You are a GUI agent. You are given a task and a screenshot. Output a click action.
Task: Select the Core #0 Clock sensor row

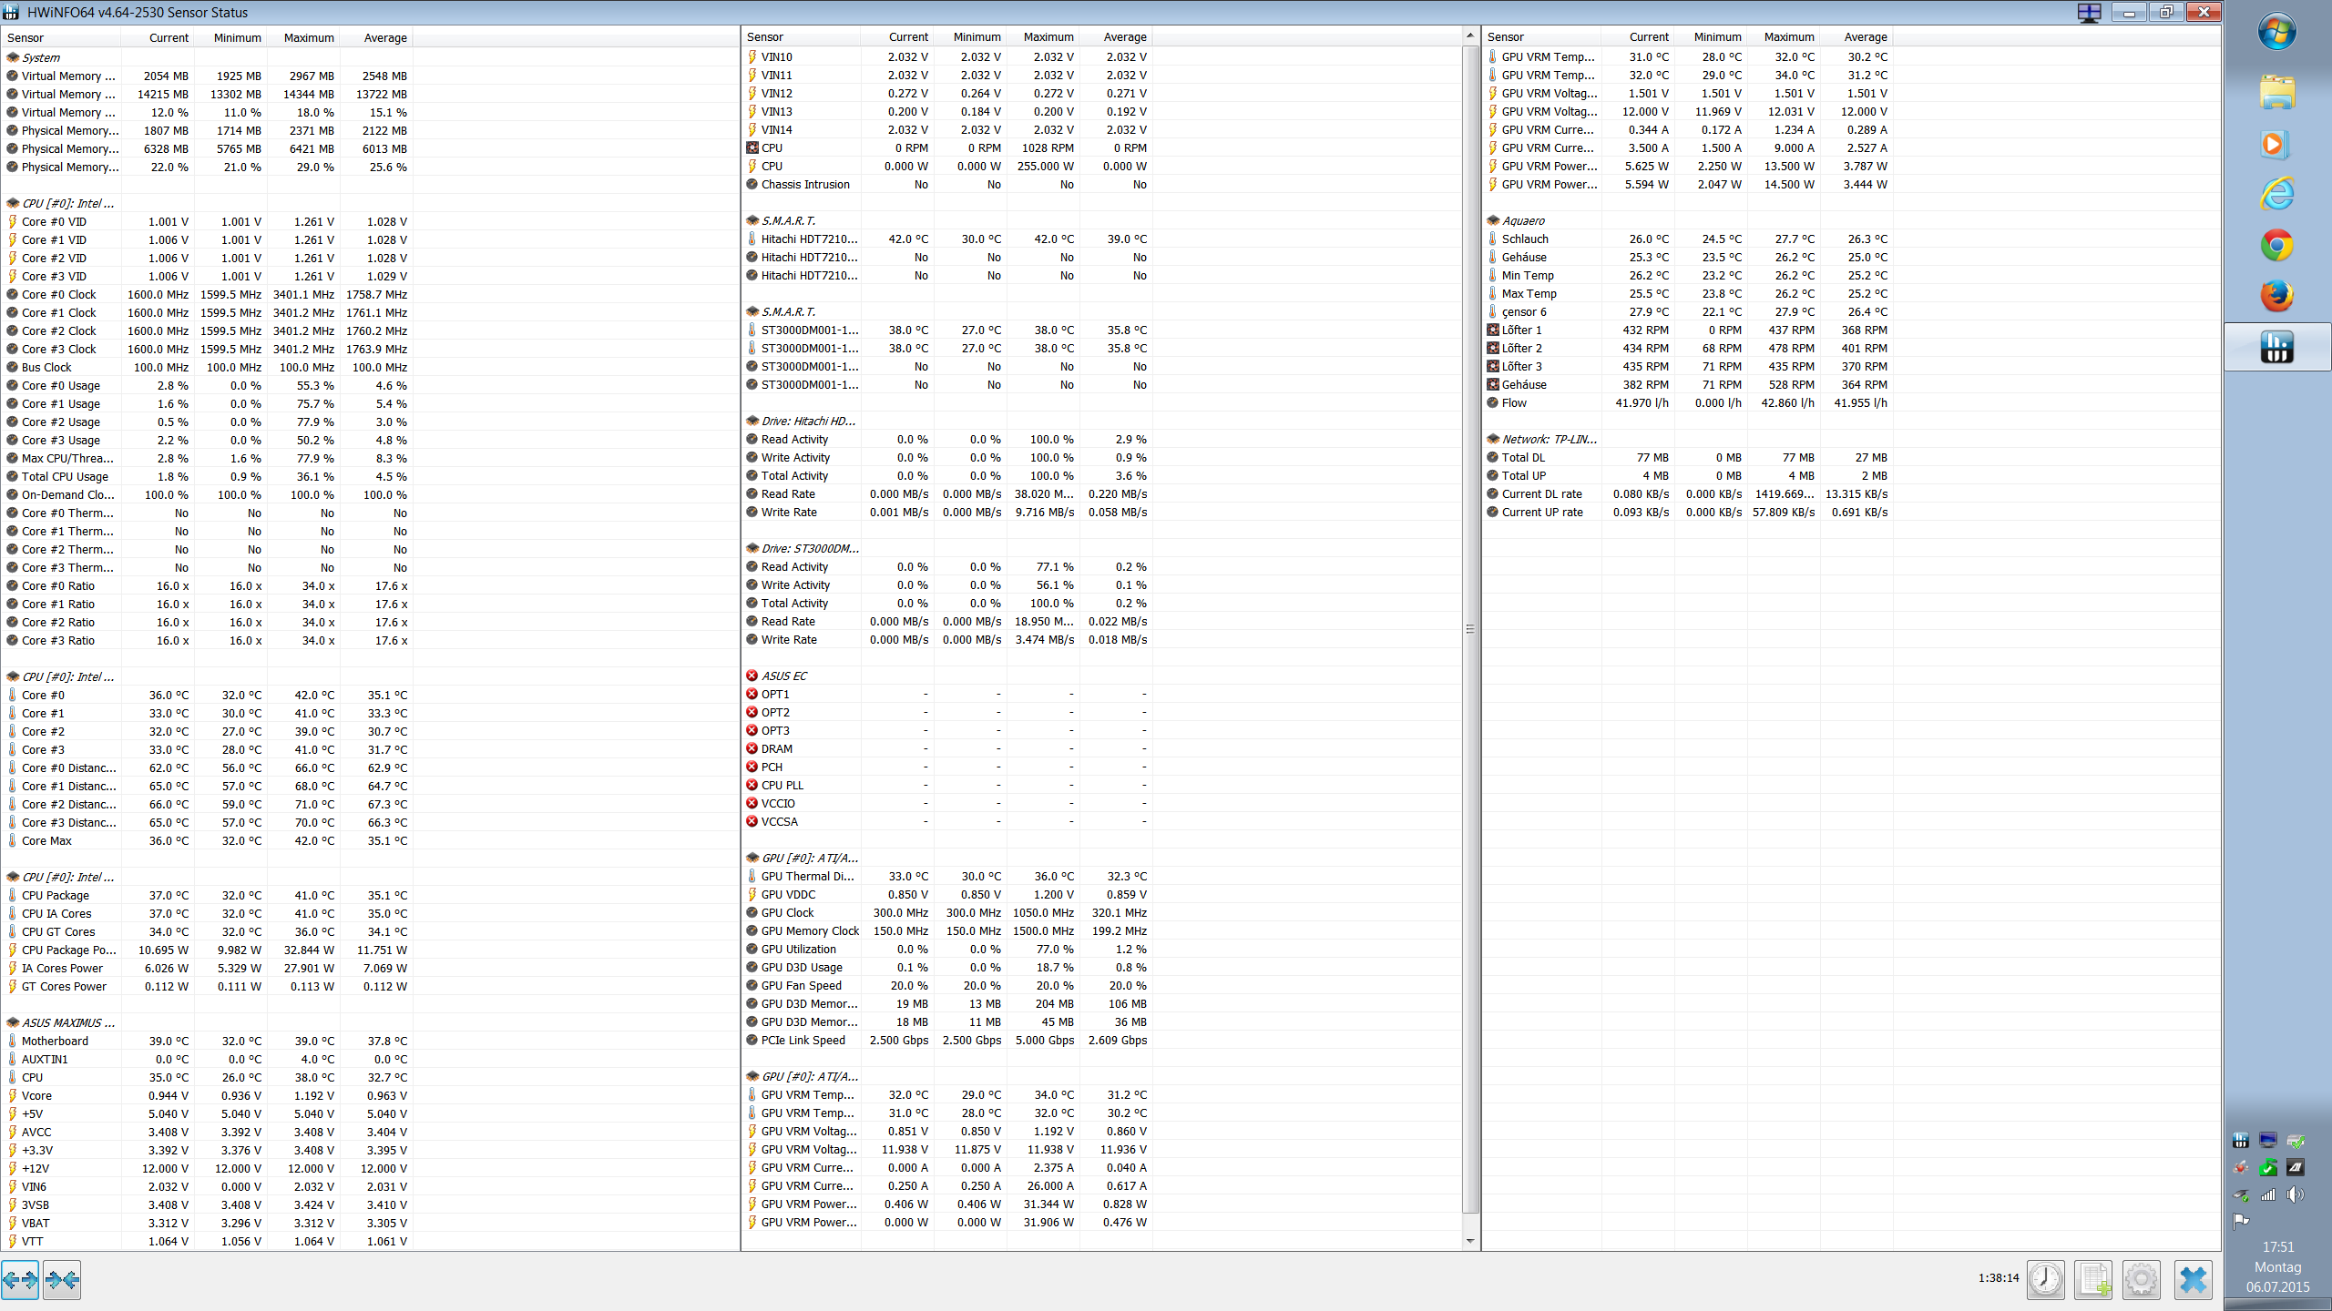pyautogui.click(x=59, y=294)
